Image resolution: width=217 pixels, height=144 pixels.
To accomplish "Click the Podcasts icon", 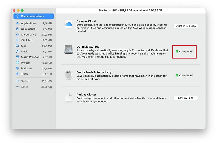I will pyautogui.click(x=17, y=68).
